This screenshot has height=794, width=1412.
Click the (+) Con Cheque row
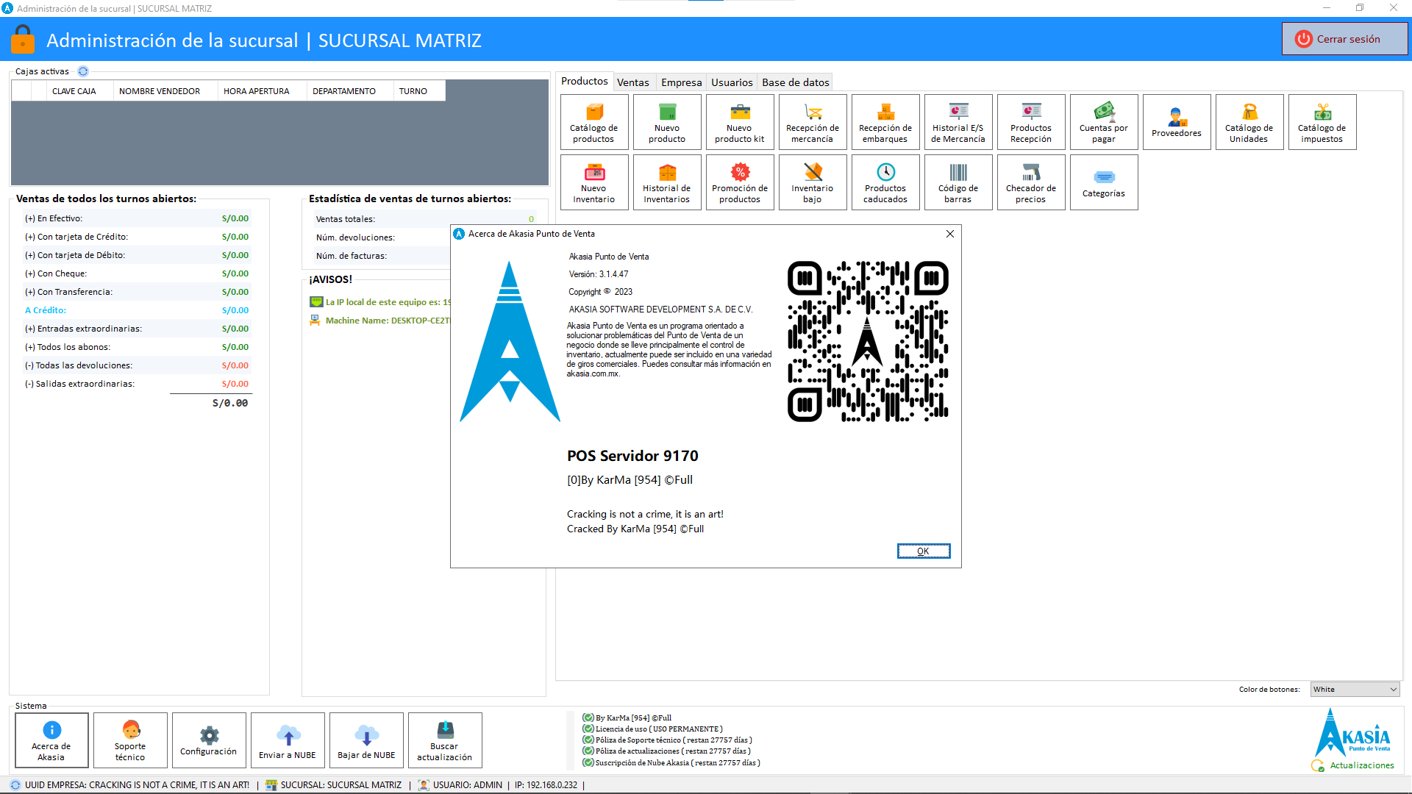[137, 273]
